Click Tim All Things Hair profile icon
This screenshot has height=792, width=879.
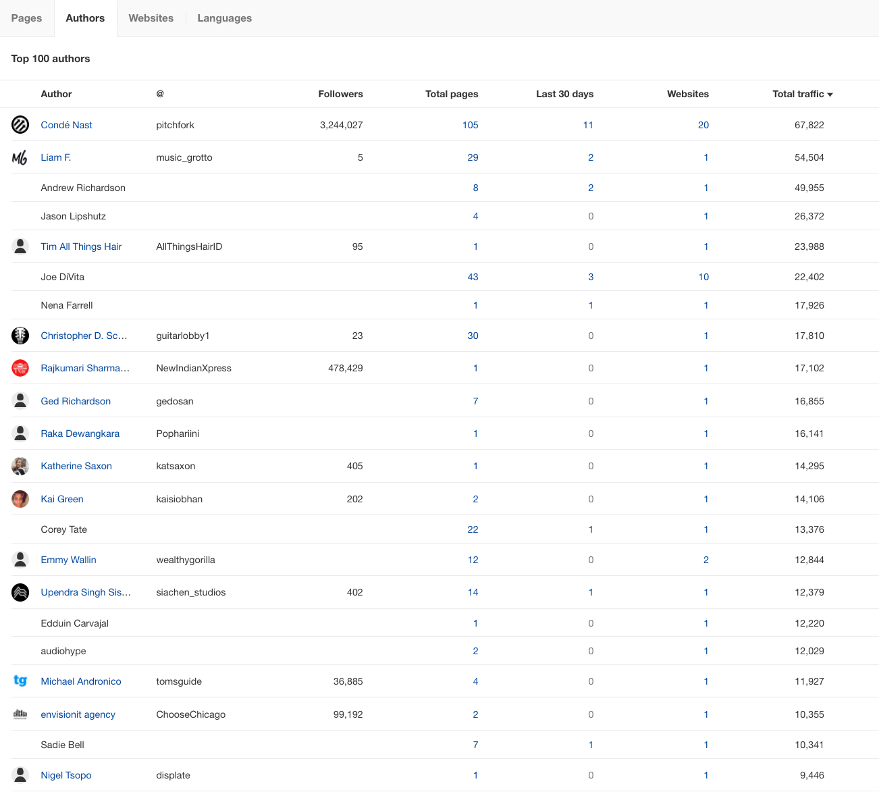[x=20, y=246]
